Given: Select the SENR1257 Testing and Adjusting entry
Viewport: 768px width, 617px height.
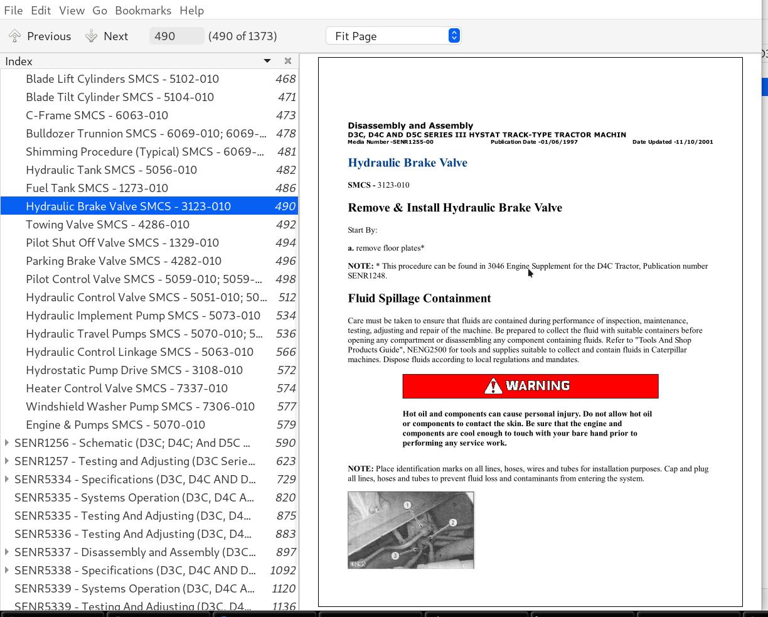Looking at the screenshot, I should (135, 461).
